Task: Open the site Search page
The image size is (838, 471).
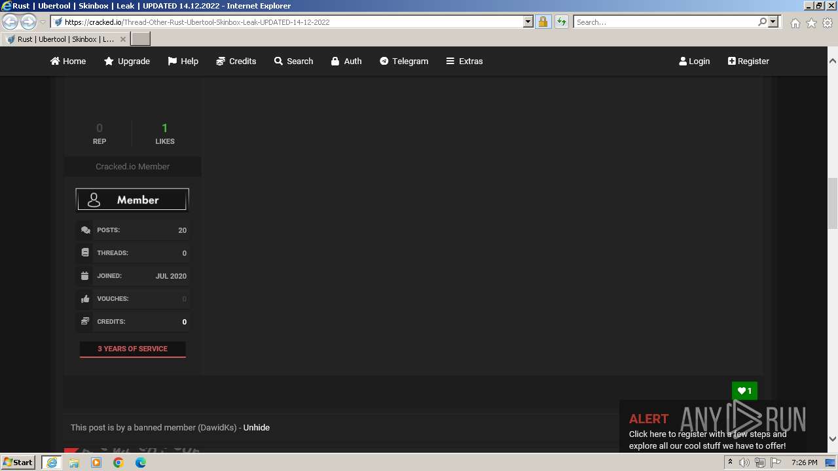Action: point(293,61)
